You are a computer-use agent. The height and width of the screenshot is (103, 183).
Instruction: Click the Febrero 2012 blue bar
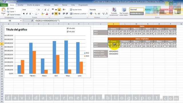point(31,58)
